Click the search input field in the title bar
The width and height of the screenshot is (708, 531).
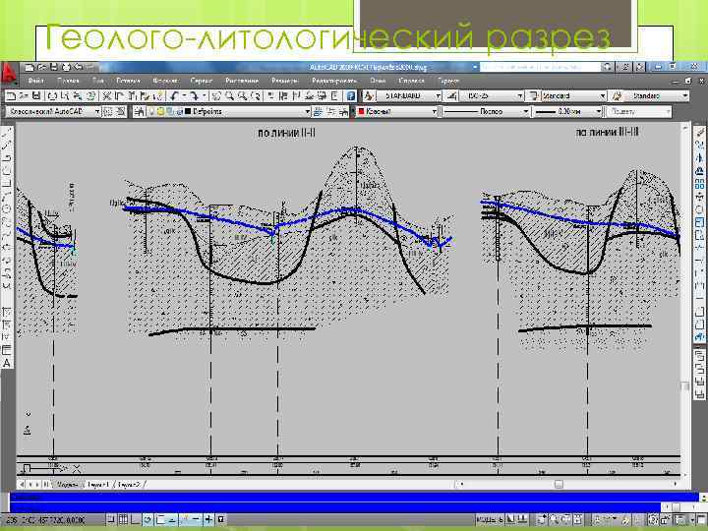tap(540, 67)
